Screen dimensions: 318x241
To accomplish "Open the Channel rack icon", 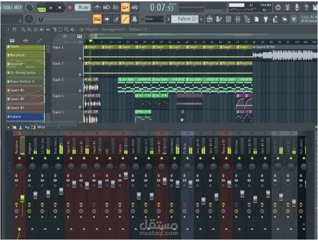I will pos(228,19).
